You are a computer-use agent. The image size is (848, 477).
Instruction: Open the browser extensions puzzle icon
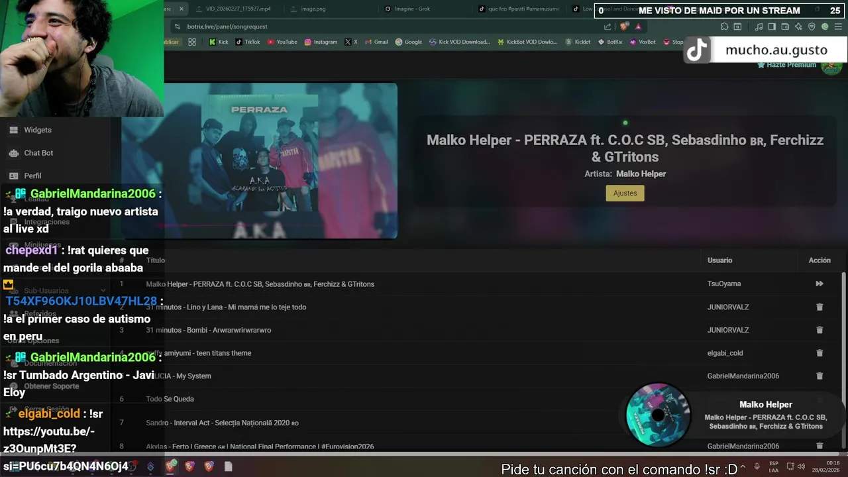click(724, 26)
